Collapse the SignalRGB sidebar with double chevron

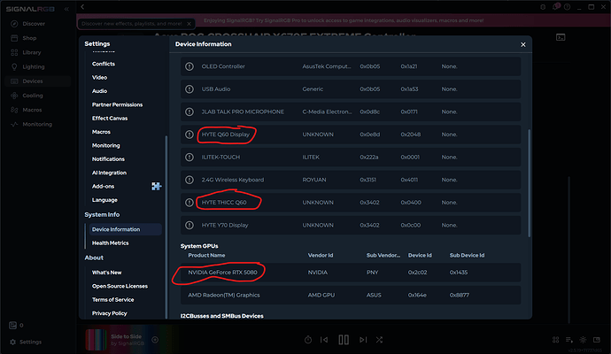pyautogui.click(x=66, y=9)
